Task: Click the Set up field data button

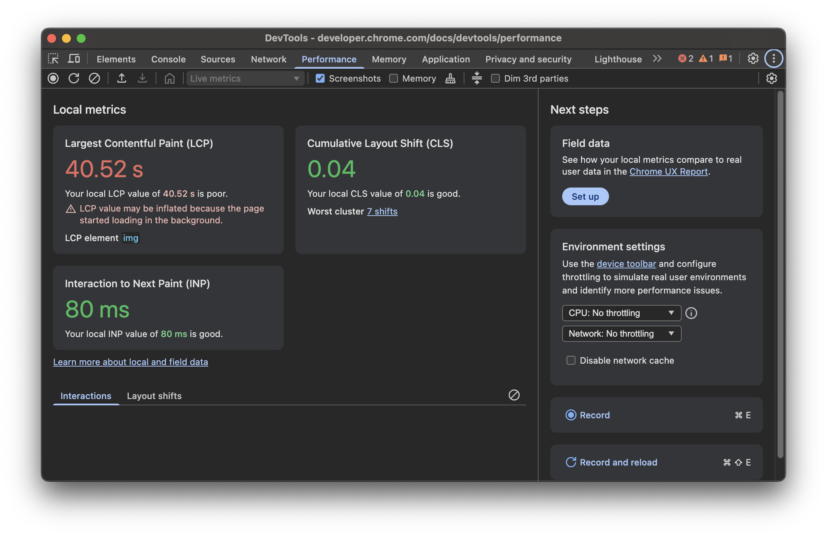Action: [585, 196]
